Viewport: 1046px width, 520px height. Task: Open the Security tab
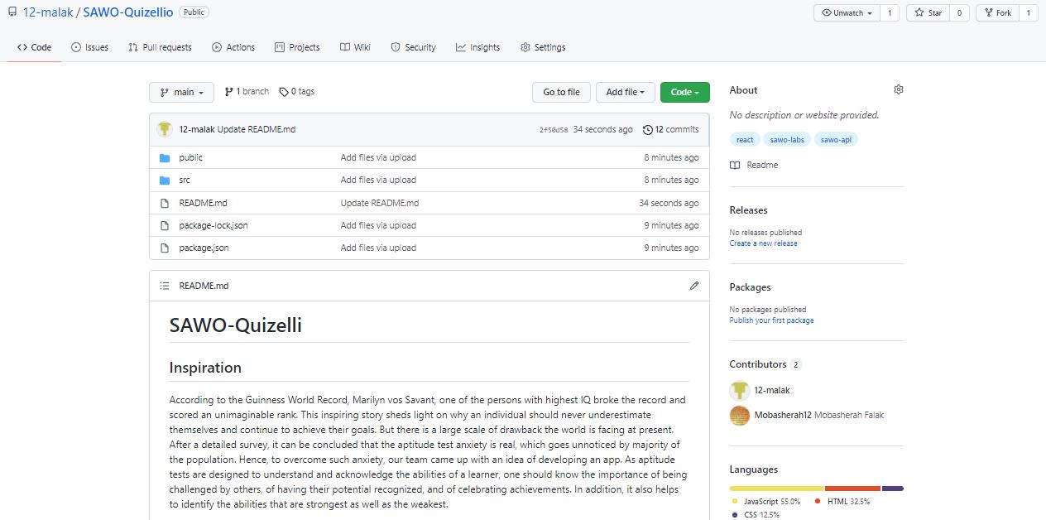click(413, 47)
